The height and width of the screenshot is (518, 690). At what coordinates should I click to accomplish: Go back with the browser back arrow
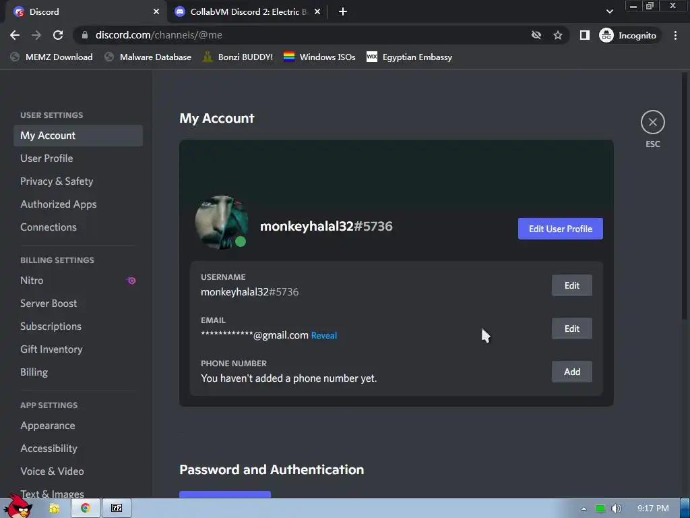point(15,35)
